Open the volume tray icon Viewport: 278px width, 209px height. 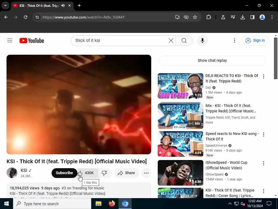click(x=243, y=204)
